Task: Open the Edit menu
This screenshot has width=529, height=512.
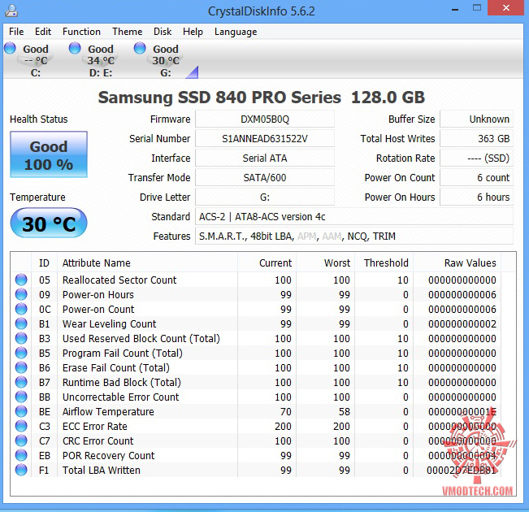Action: point(43,32)
